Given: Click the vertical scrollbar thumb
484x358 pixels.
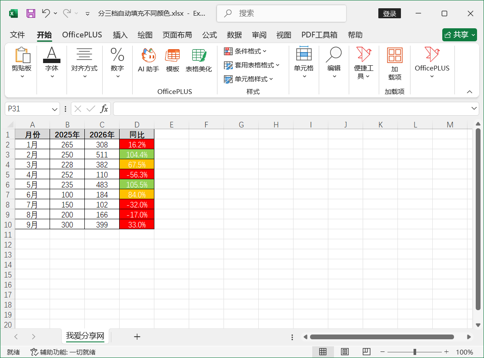Looking at the screenshot, I should coord(478,219).
